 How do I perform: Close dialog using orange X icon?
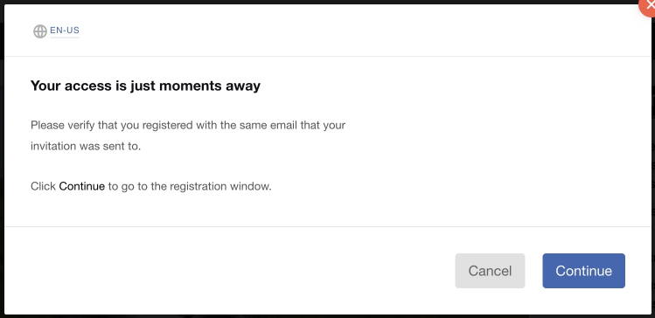click(x=649, y=6)
